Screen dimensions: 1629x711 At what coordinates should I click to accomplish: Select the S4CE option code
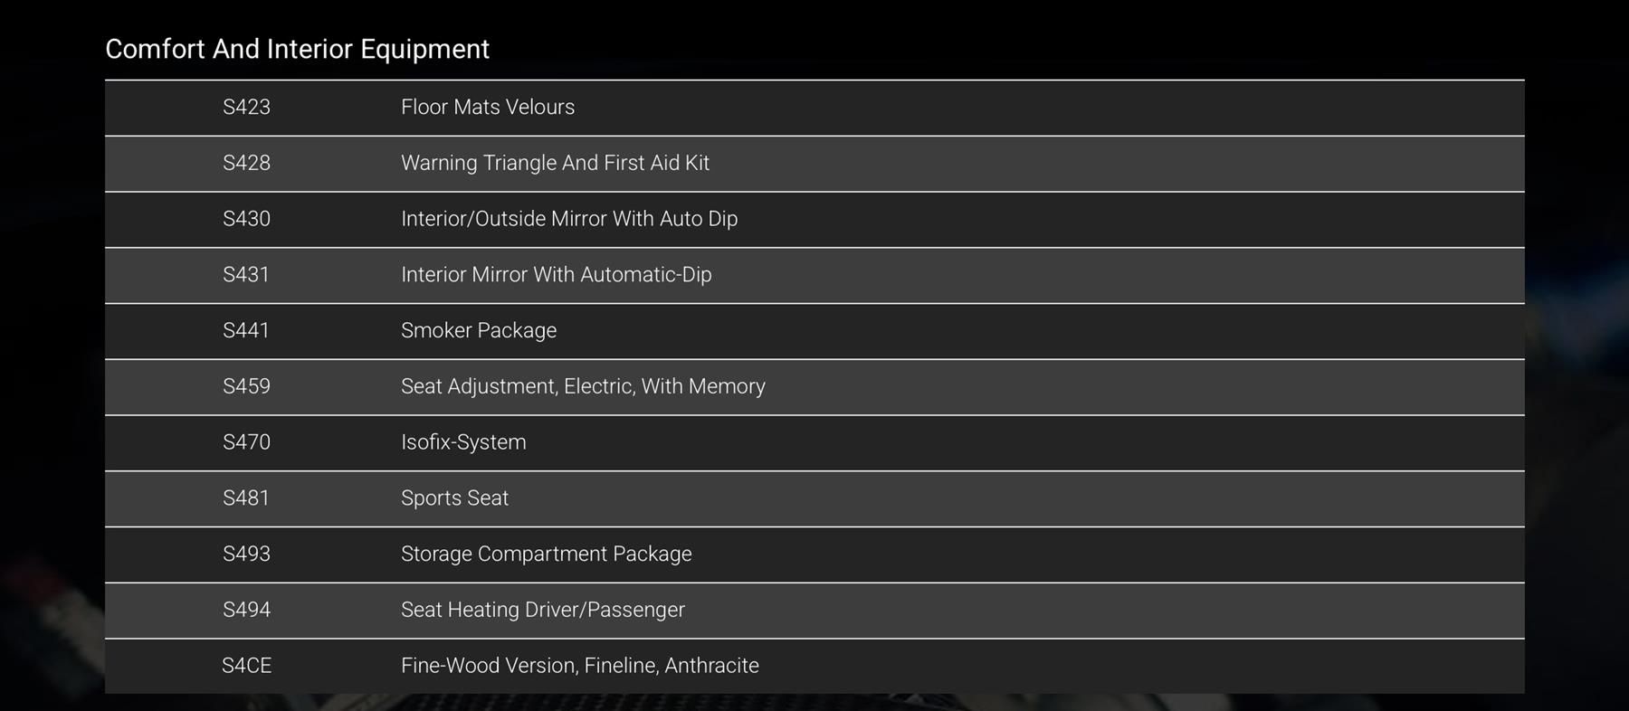(246, 666)
